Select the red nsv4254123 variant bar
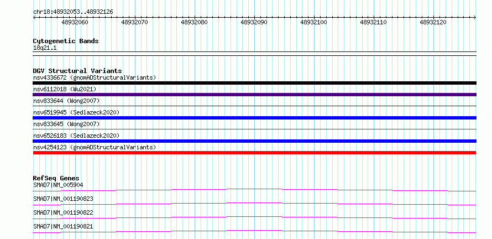The width and height of the screenshot is (492, 239). (x=254, y=153)
